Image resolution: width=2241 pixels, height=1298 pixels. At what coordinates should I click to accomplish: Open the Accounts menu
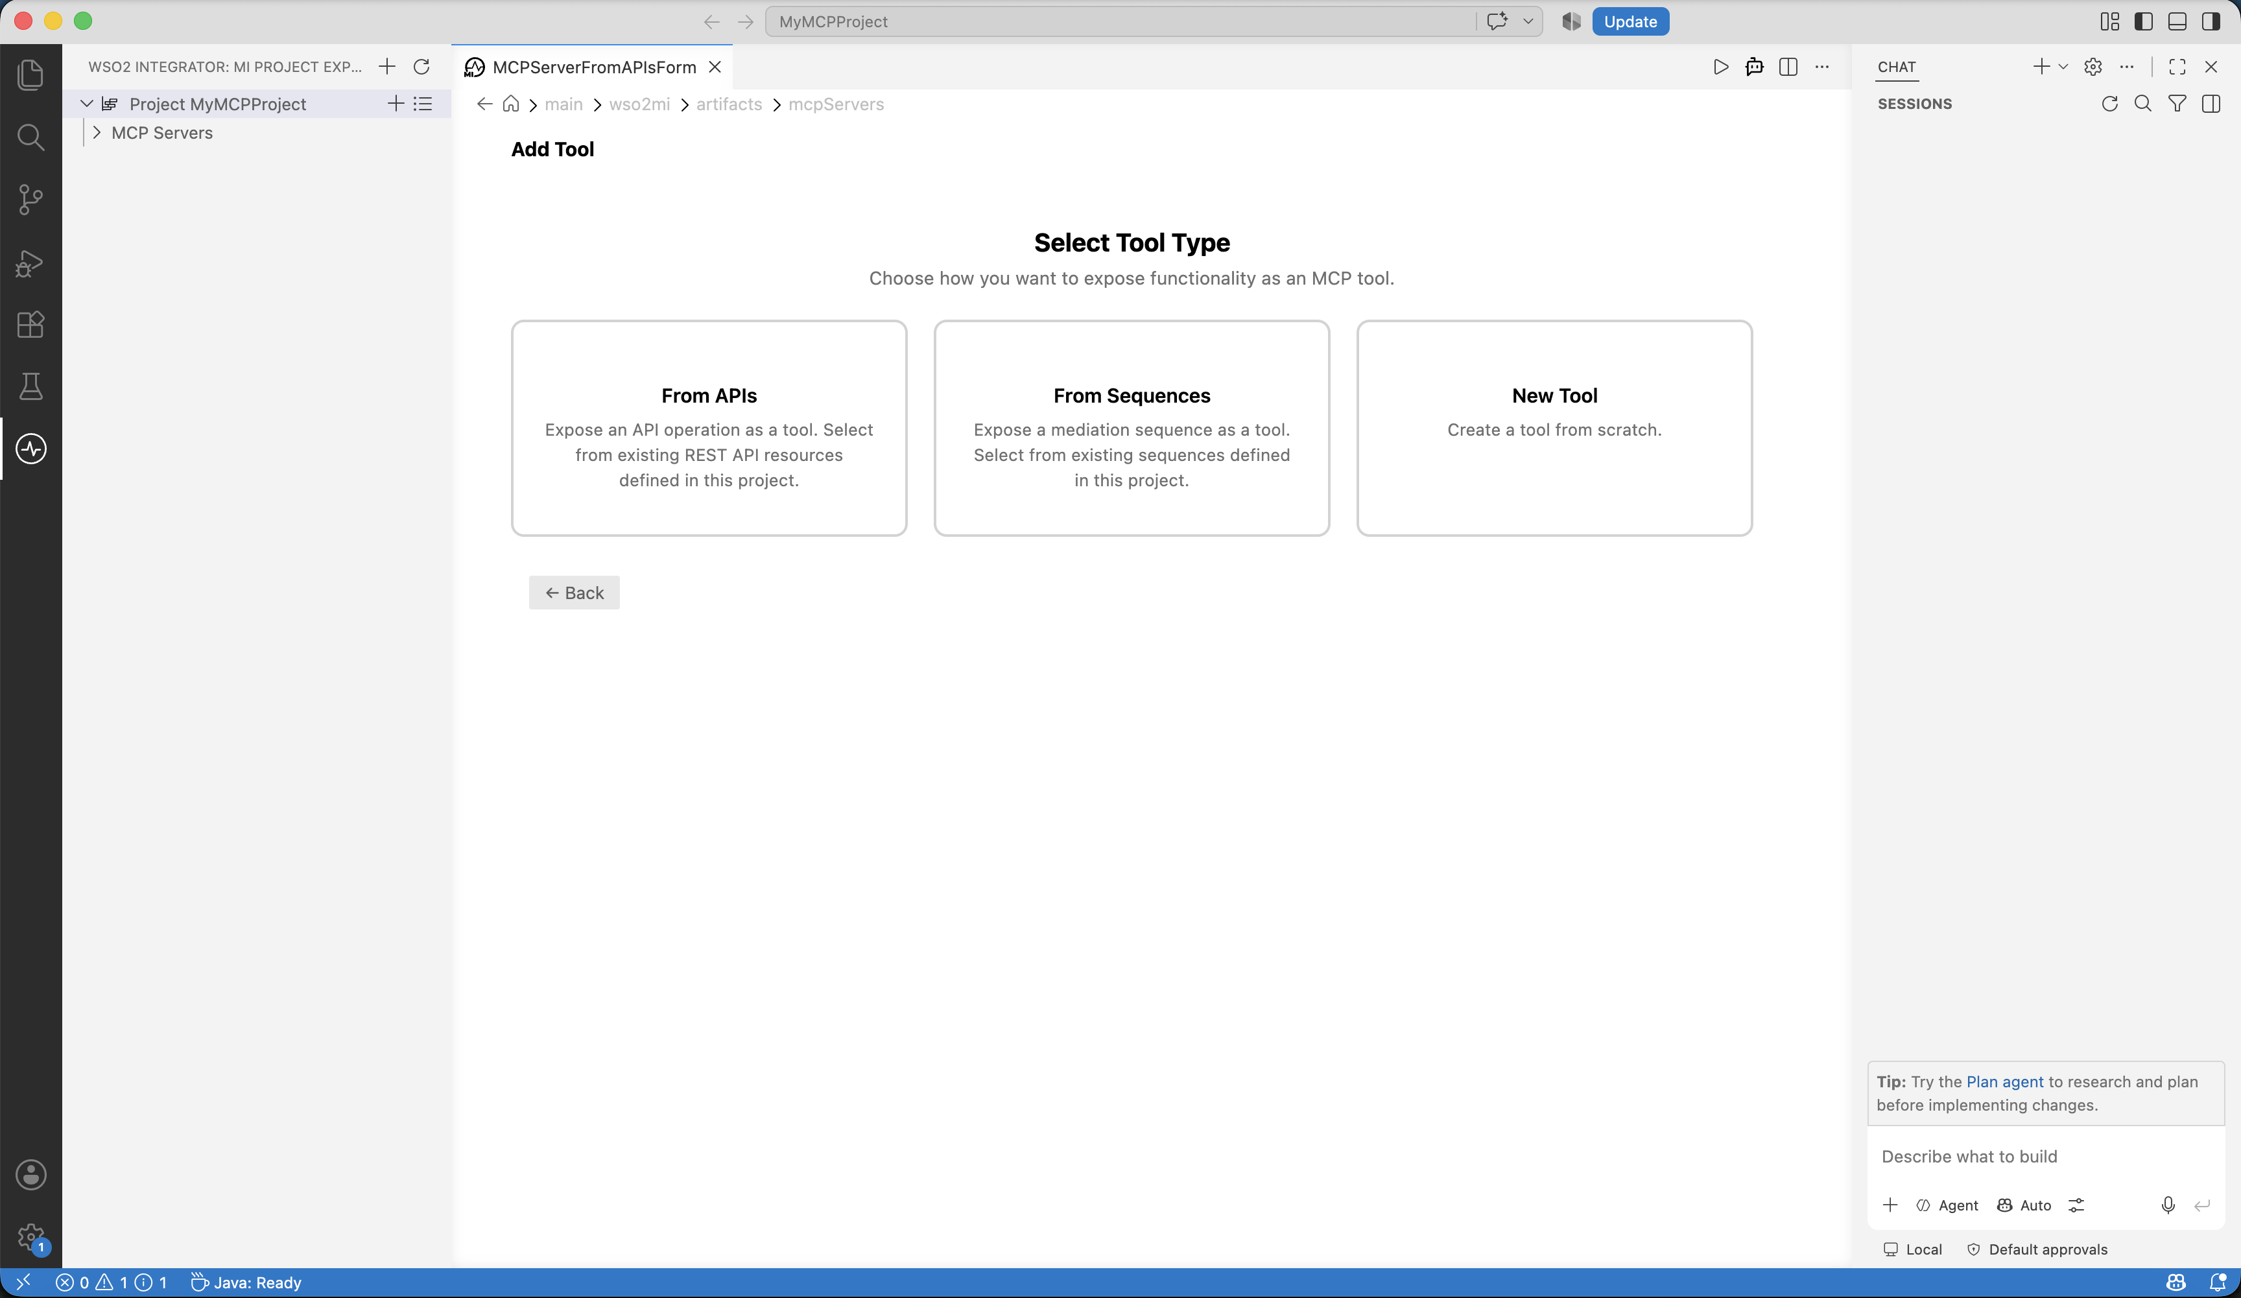coord(31,1174)
